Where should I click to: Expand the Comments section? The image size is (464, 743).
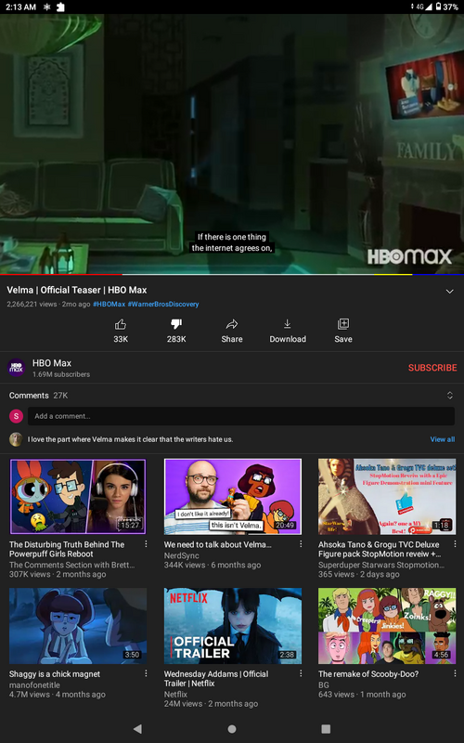pyautogui.click(x=450, y=396)
